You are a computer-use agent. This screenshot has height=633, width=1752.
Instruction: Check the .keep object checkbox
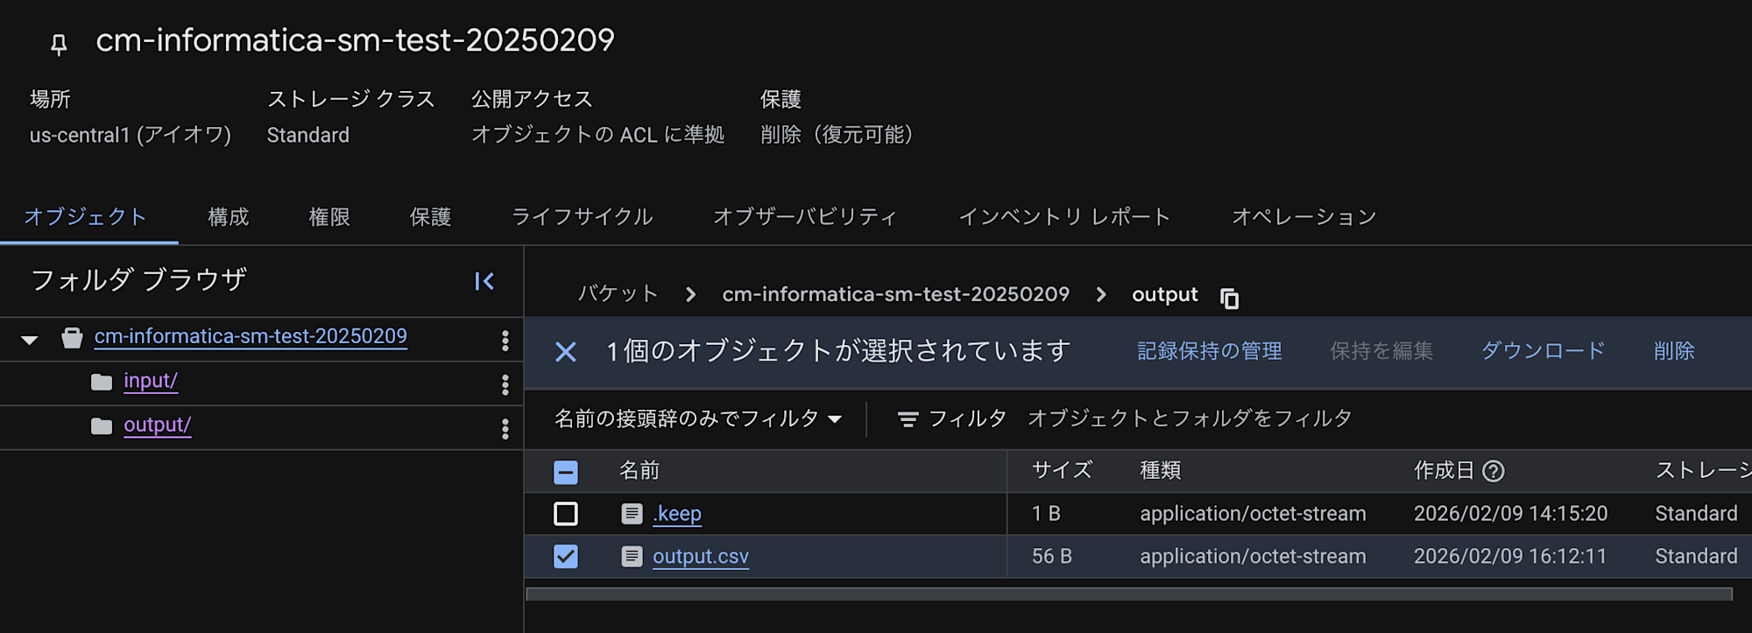565,513
